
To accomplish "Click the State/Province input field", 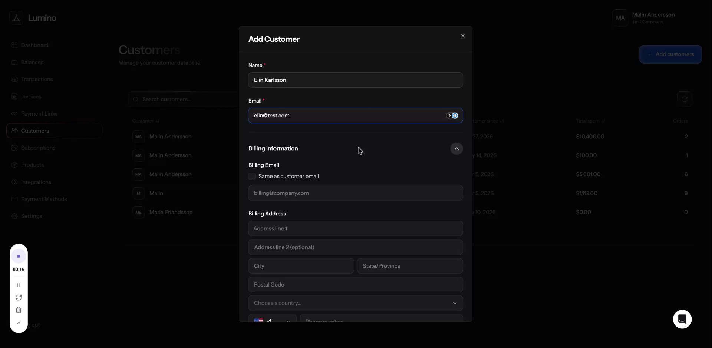I will click(x=410, y=266).
